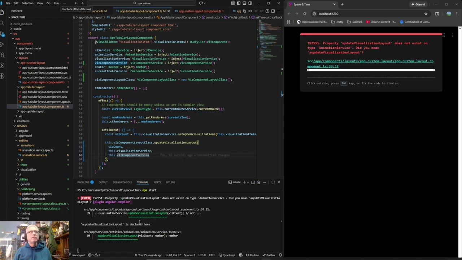This screenshot has width=462, height=260.
Task: Open error source file link in browser overlay
Action: click(370, 64)
